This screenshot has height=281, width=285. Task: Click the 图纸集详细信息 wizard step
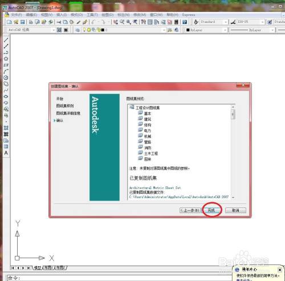tap(68, 113)
